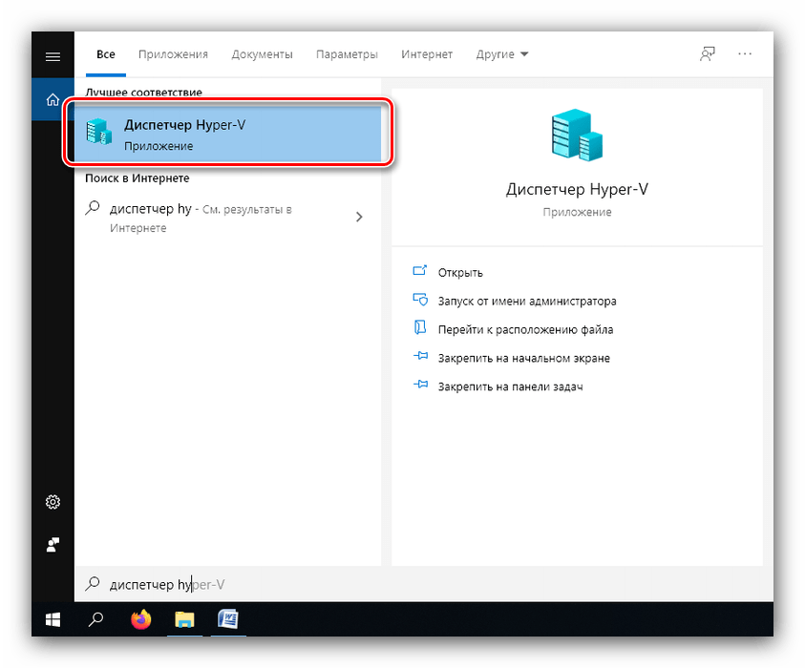This screenshot has width=805, height=668.
Task: Select the Параметры tab
Action: click(x=347, y=54)
